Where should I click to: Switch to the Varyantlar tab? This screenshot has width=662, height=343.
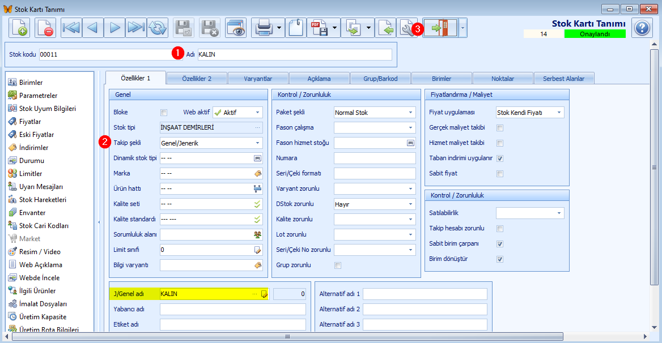point(258,78)
